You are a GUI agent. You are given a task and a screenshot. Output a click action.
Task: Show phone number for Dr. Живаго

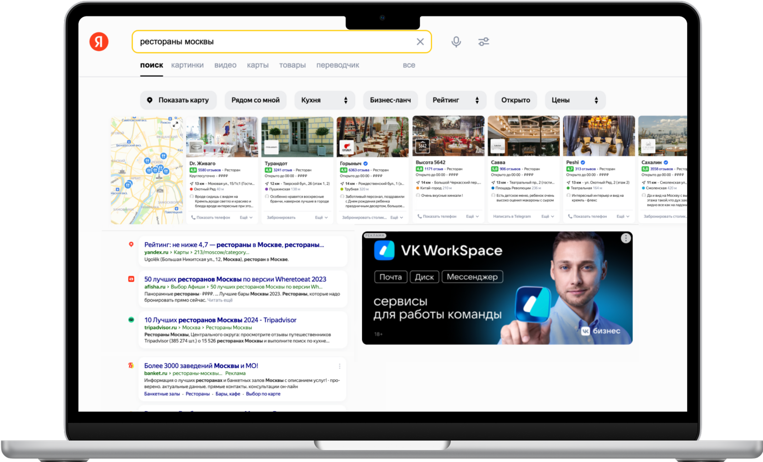point(211,217)
